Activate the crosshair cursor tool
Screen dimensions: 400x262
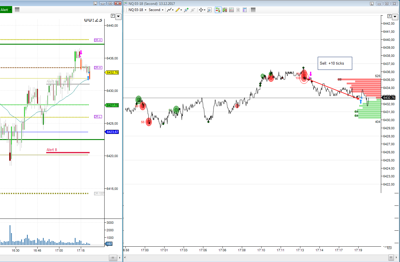pyautogui.click(x=201, y=10)
